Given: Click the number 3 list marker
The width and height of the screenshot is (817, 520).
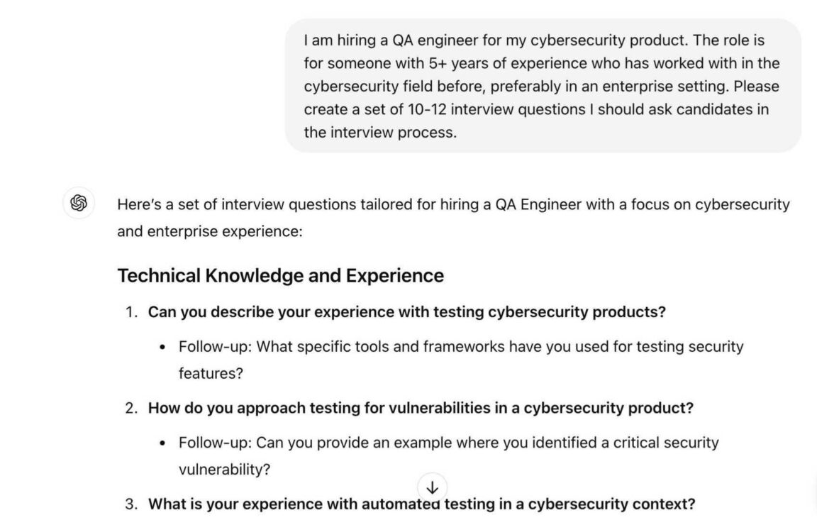Looking at the screenshot, I should (x=130, y=504).
